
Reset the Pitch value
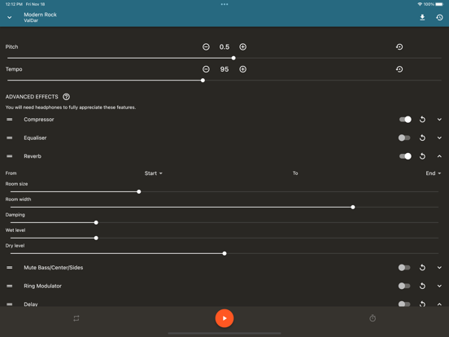(399, 46)
